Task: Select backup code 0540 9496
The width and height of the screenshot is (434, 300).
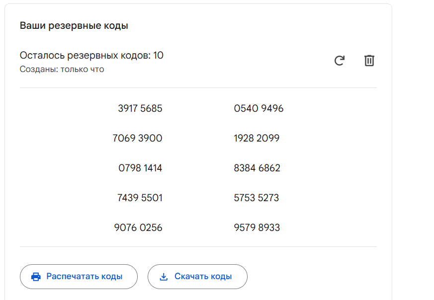Action: 259,108
